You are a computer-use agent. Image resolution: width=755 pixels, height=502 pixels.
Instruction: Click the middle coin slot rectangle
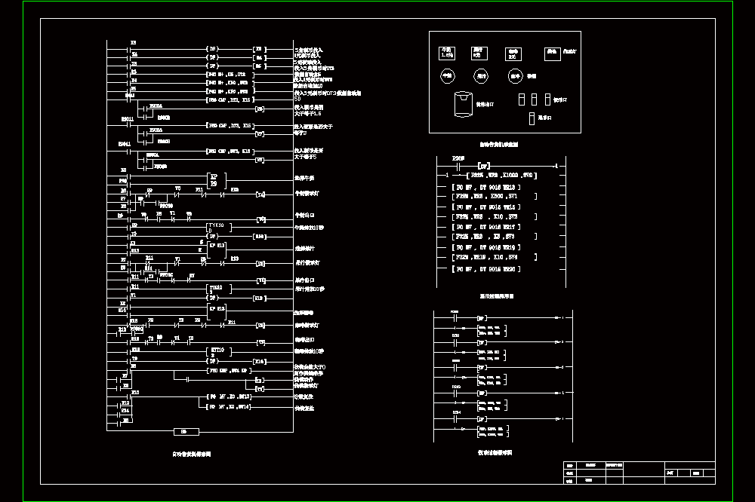pyautogui.click(x=534, y=99)
